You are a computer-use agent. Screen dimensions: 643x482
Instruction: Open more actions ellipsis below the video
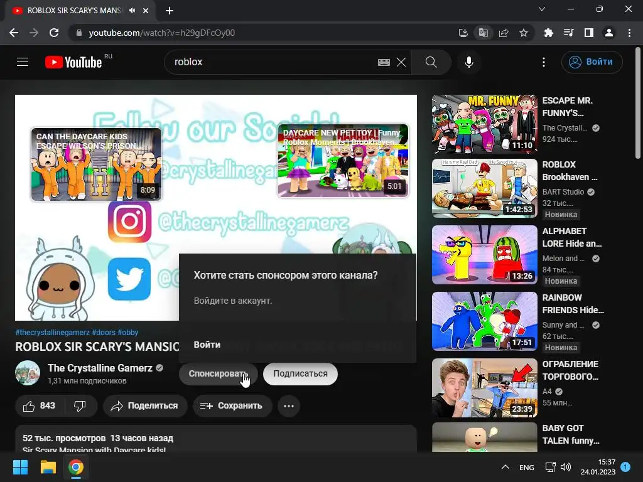tap(289, 406)
